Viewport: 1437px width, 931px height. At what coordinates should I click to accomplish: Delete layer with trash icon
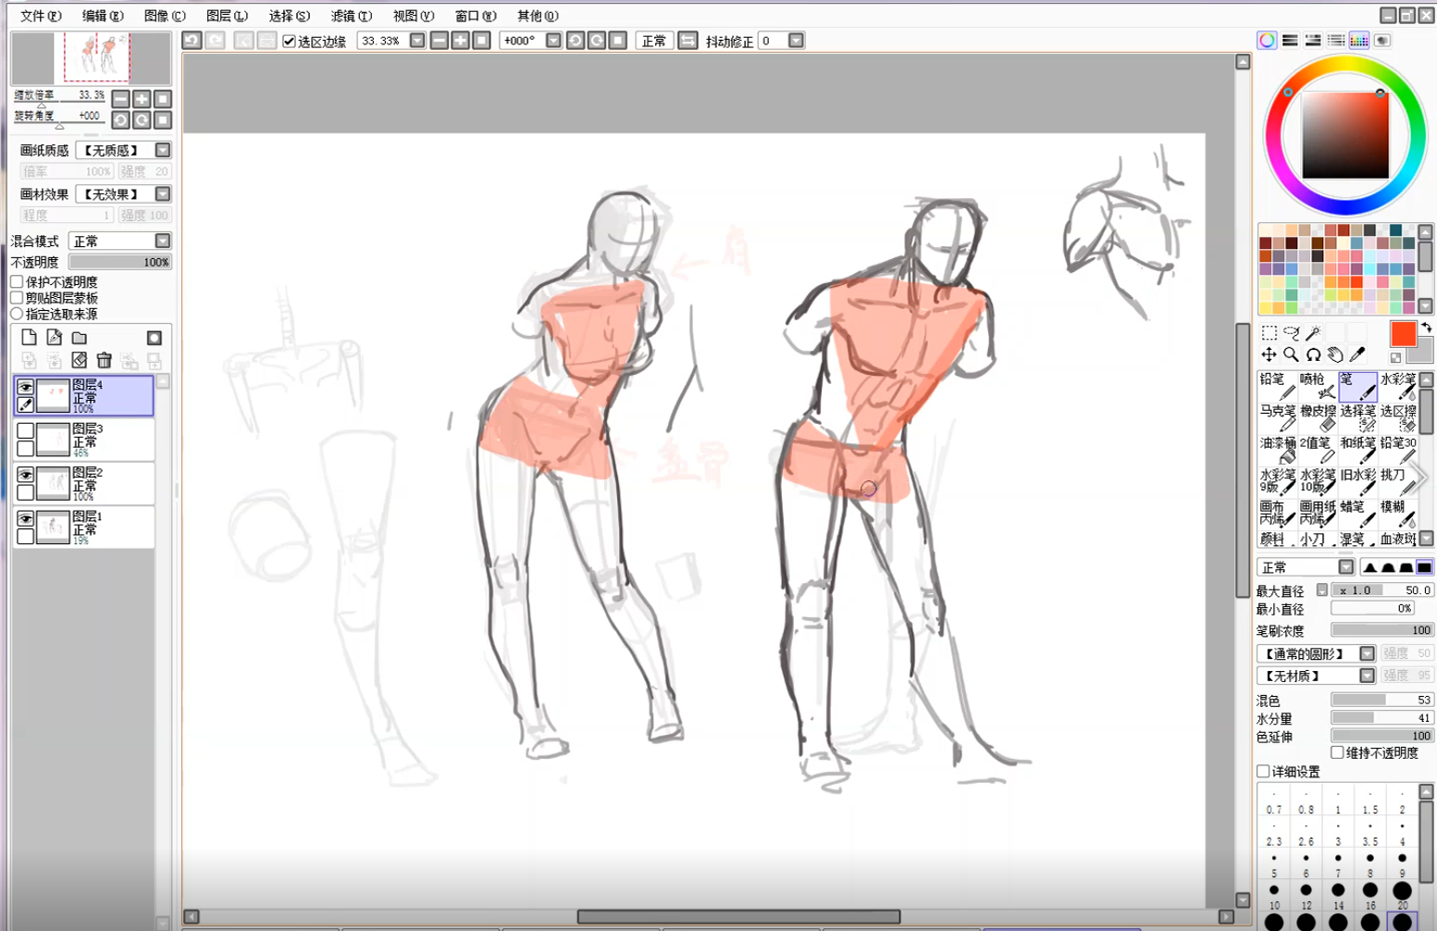point(105,360)
